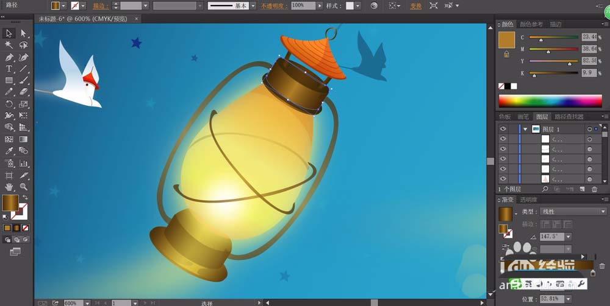The height and width of the screenshot is (306, 610).
Task: Switch to the 透明度 tab
Action: tap(529, 200)
